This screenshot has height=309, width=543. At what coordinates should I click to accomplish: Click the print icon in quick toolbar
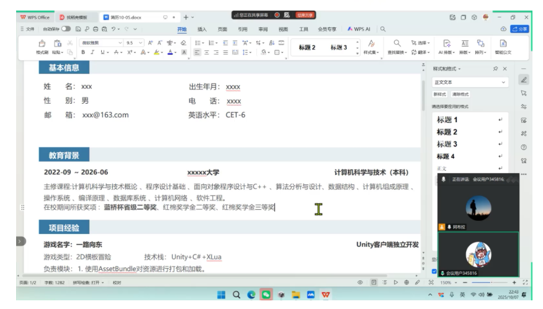pyautogui.click(x=96, y=29)
